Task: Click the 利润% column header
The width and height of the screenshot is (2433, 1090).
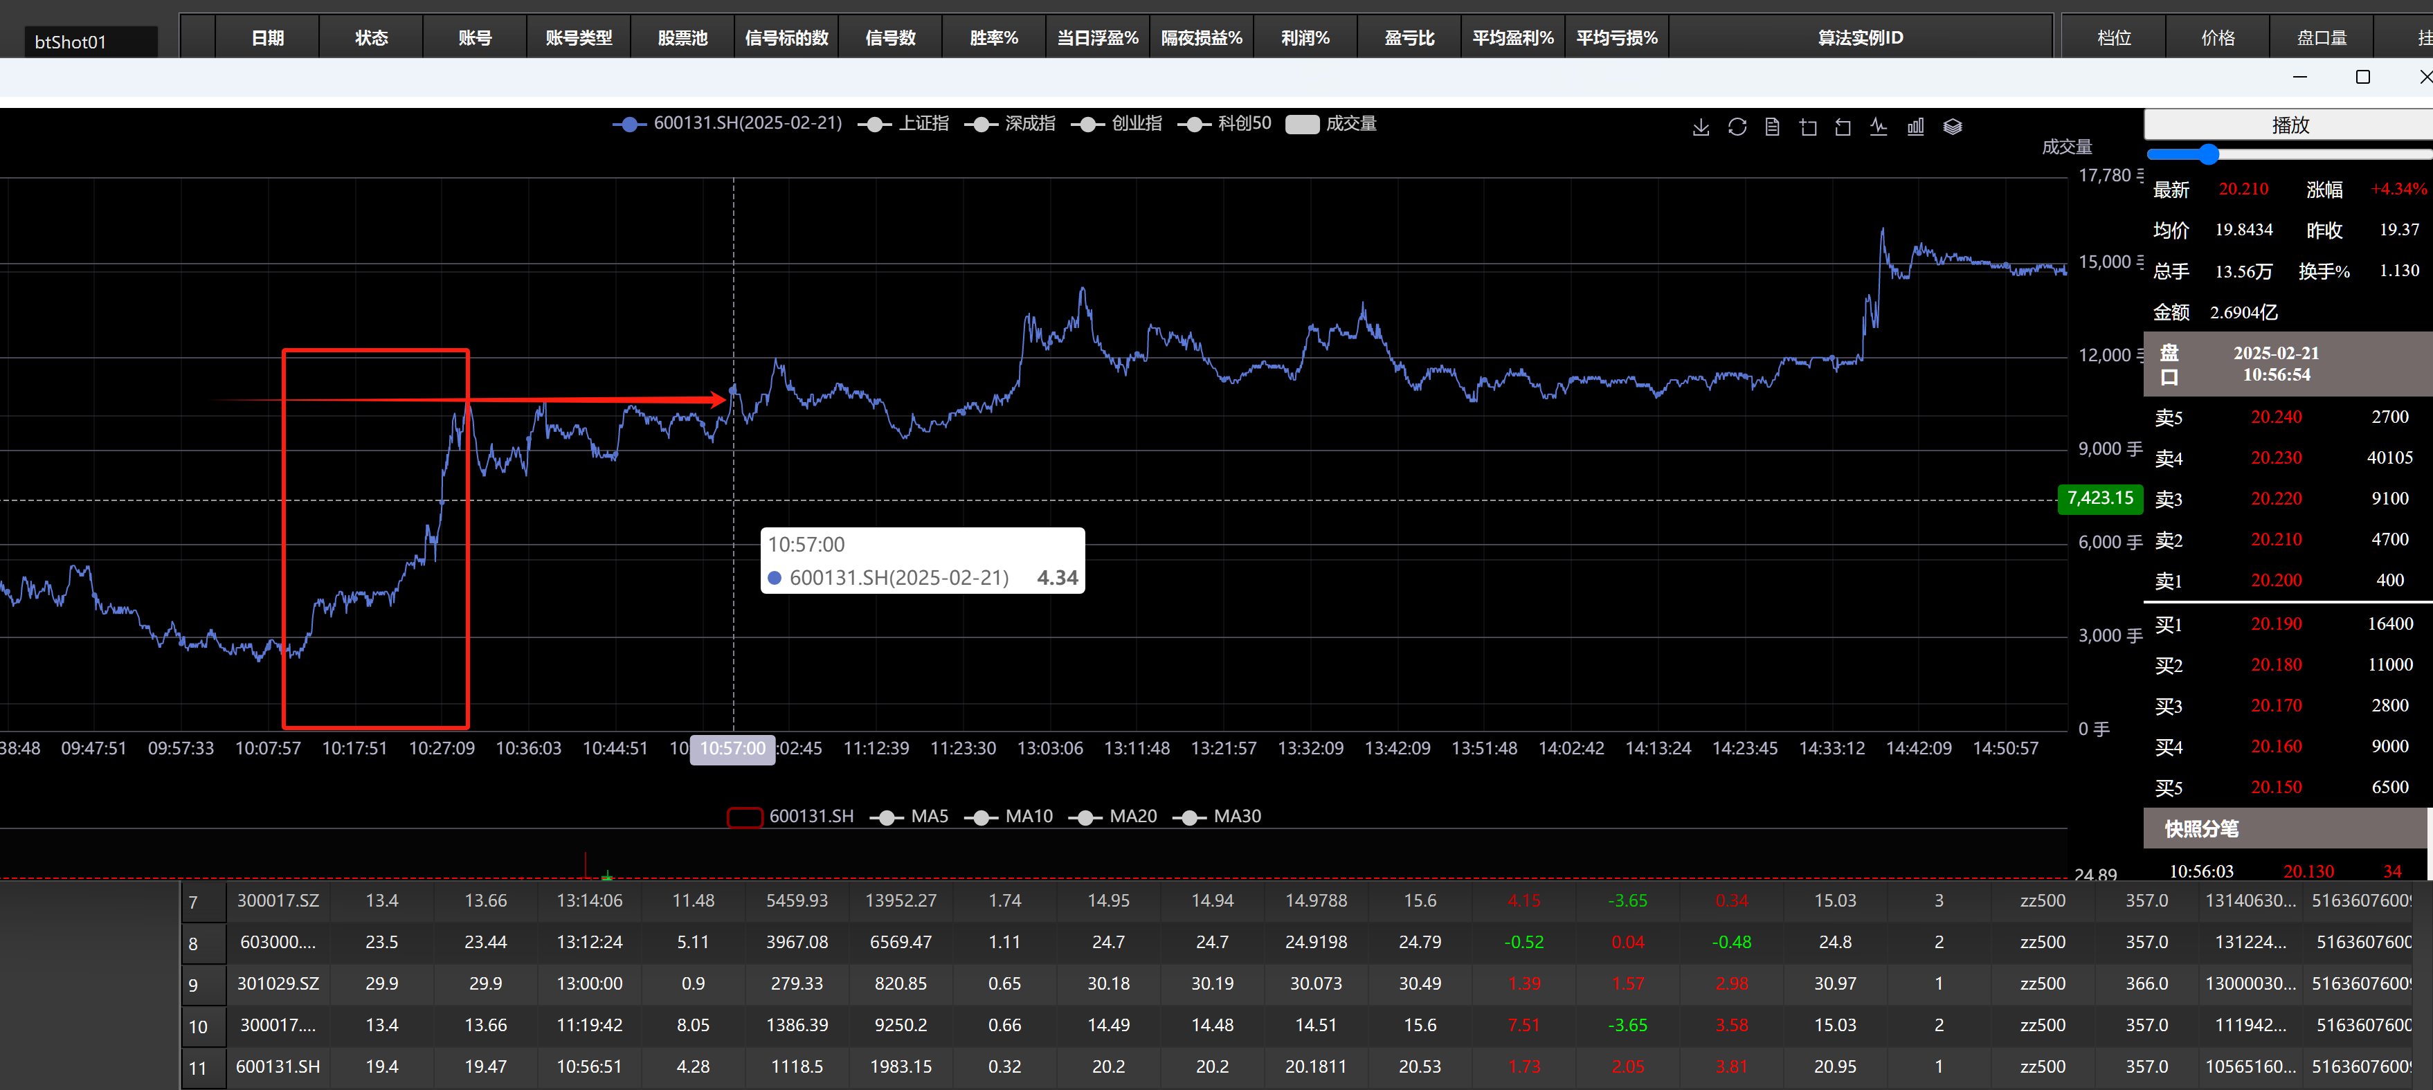Action: tap(1306, 38)
